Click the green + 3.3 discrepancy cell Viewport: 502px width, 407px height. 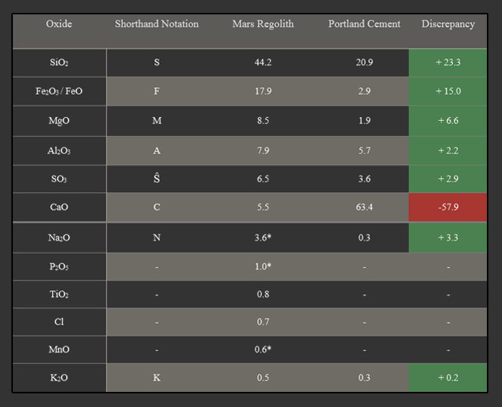(448, 238)
